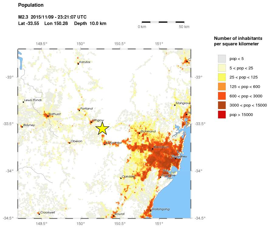Click the 'Crookwell' town label
The image size is (270, 228).
pyautogui.click(x=47, y=212)
